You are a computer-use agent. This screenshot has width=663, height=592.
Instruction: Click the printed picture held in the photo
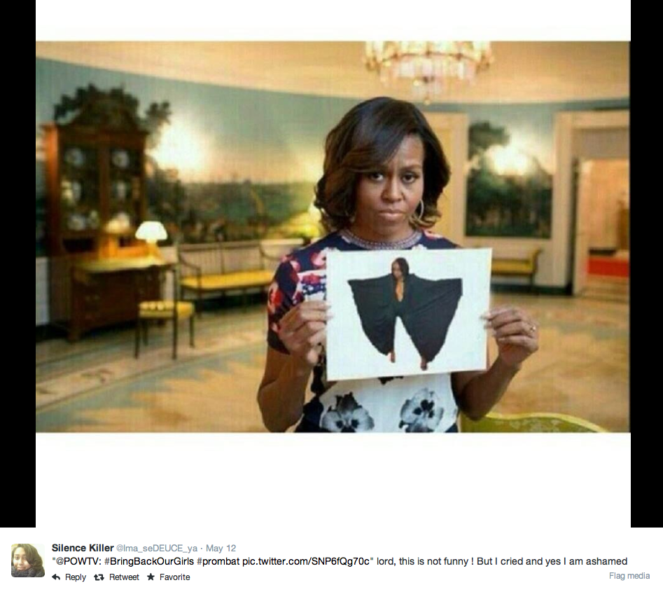[408, 314]
